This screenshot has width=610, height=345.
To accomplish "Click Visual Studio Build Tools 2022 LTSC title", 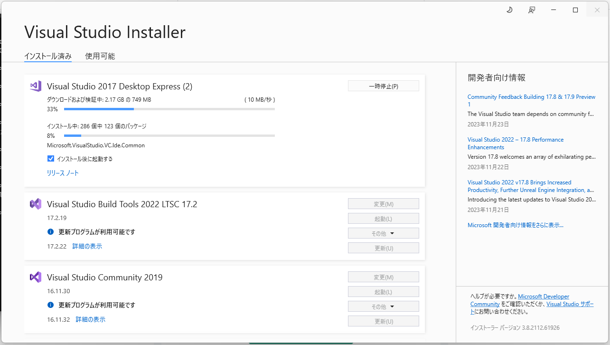I will click(122, 204).
